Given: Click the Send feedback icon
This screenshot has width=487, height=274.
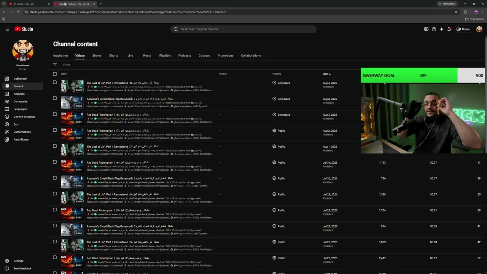Looking at the screenshot, I should tap(7, 269).
